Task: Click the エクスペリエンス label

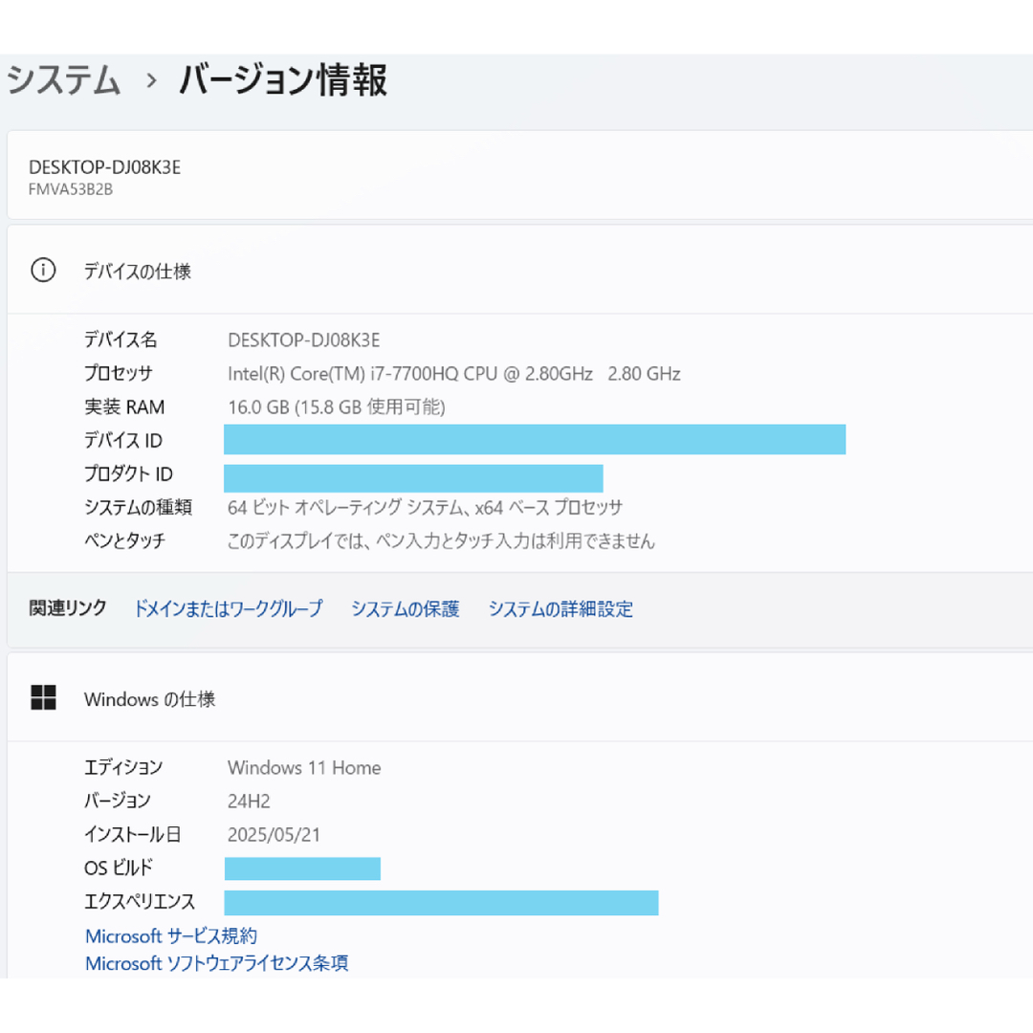Action: [x=140, y=902]
